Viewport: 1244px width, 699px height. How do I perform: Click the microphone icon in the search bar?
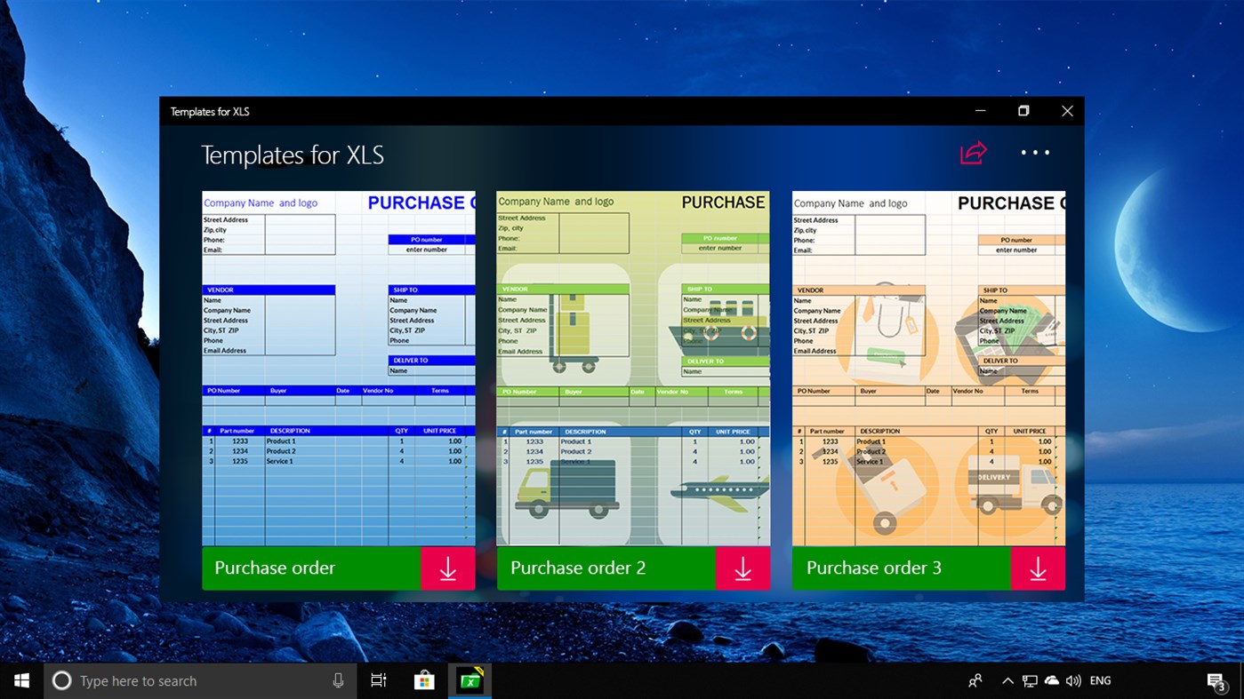[x=338, y=680]
